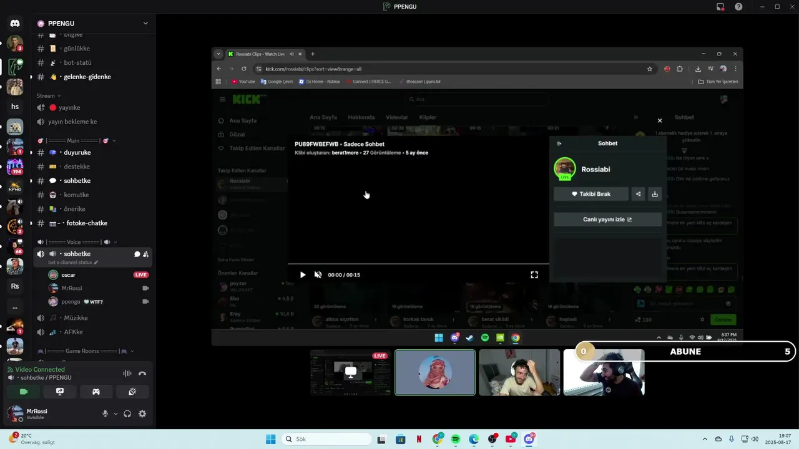
Task: Collapse the Main category
Action: pyautogui.click(x=76, y=140)
